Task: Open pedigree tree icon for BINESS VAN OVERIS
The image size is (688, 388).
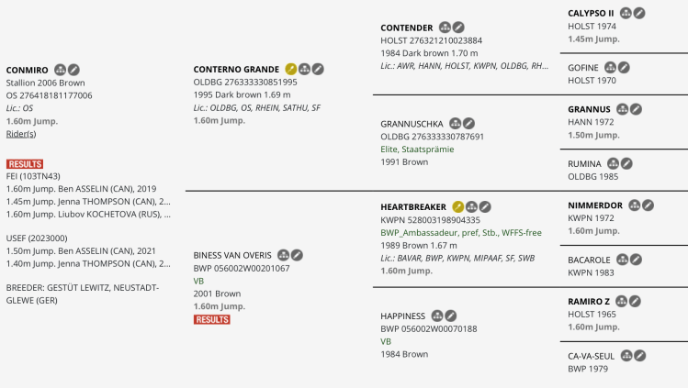Action: pyautogui.click(x=283, y=255)
